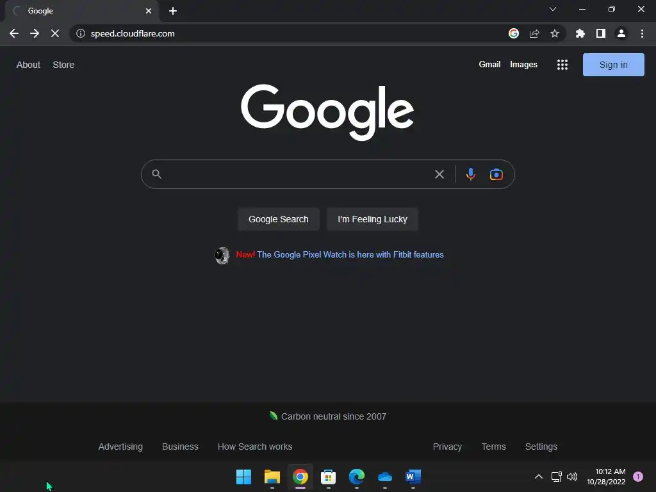Open the Chrome profile avatar
The image size is (656, 492).
[621, 33]
